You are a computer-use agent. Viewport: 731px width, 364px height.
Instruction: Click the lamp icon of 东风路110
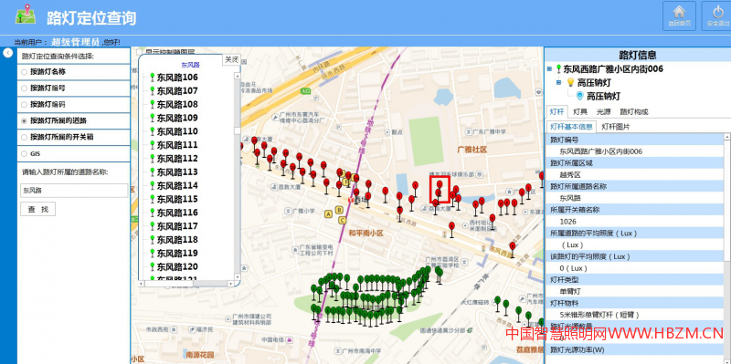click(x=152, y=131)
